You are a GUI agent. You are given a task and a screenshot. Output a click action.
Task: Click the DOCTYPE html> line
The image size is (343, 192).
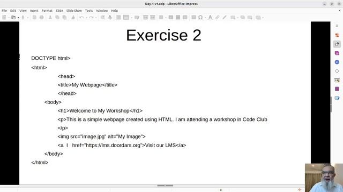[x=51, y=58]
